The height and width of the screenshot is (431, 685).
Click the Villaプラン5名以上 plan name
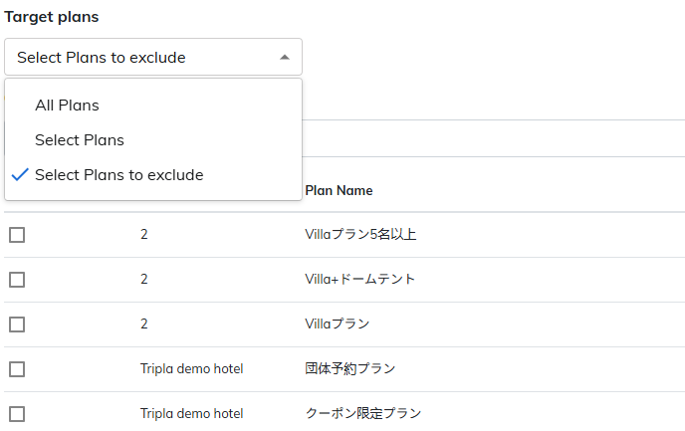[x=360, y=235]
